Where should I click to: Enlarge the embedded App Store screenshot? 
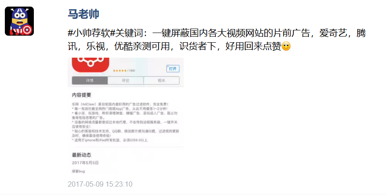[x=126, y=116]
